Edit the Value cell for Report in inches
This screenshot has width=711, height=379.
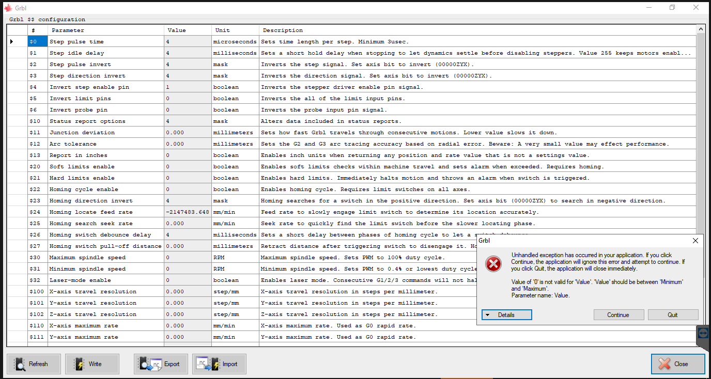[x=188, y=155]
